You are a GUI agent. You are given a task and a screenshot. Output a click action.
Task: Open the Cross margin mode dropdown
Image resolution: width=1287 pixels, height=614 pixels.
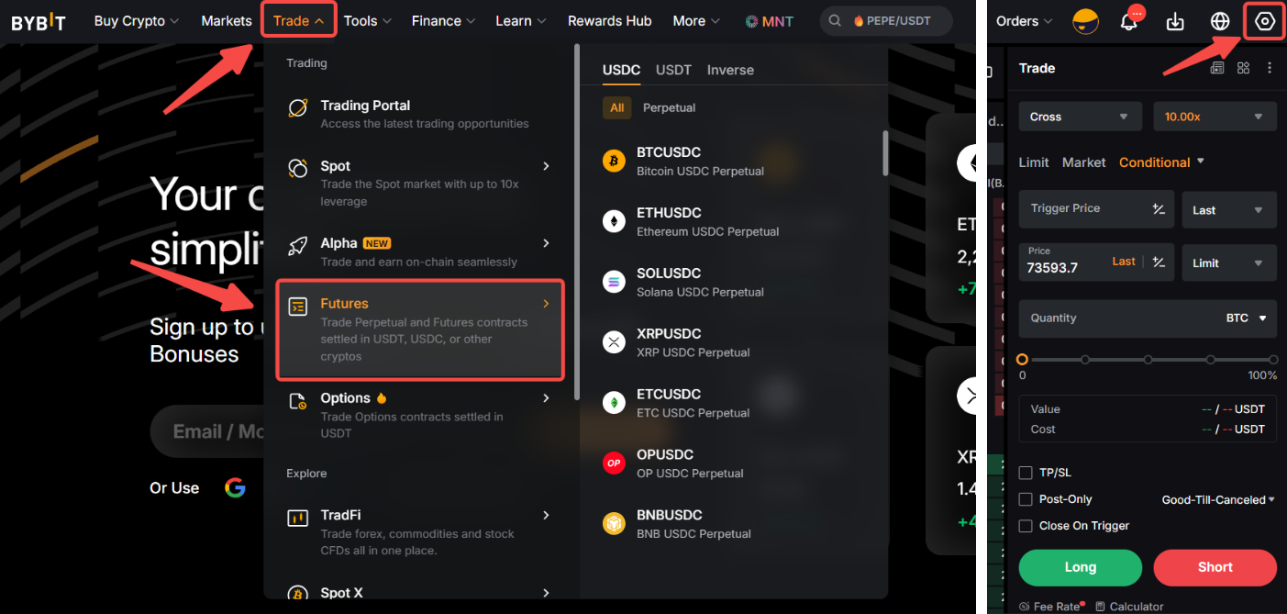(1080, 117)
